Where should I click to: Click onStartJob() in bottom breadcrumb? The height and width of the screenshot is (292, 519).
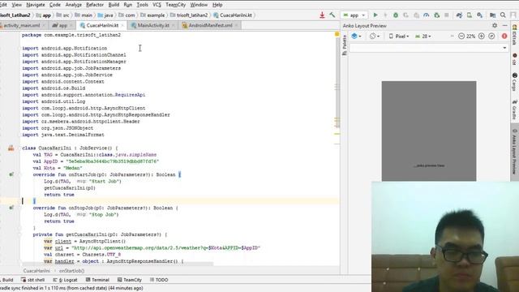71,271
